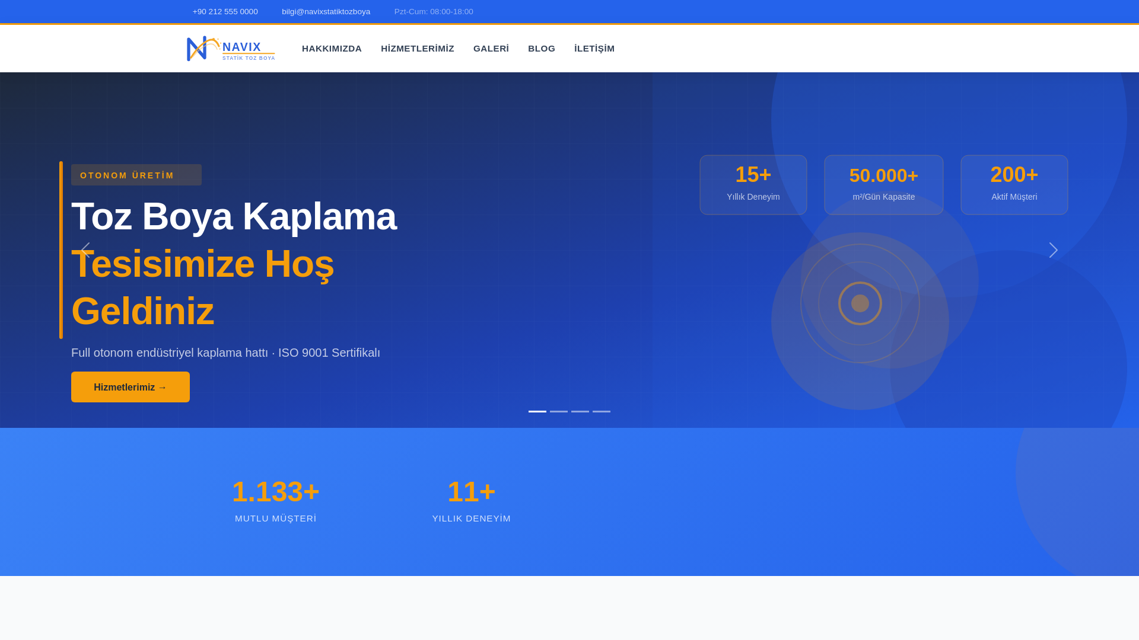
Task: Click the concentric target graphic center
Action: click(x=860, y=303)
